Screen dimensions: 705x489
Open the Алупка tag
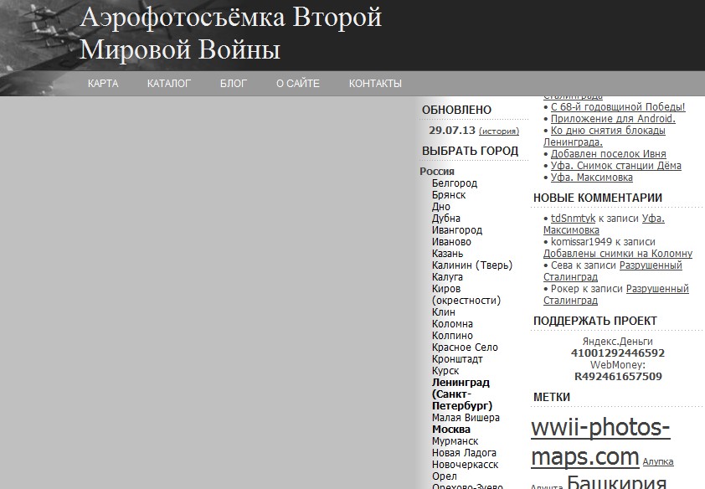658,461
